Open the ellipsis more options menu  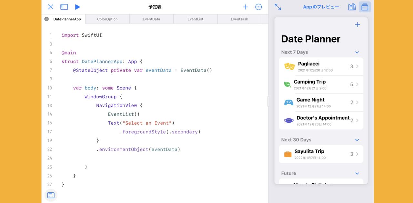[258, 6]
